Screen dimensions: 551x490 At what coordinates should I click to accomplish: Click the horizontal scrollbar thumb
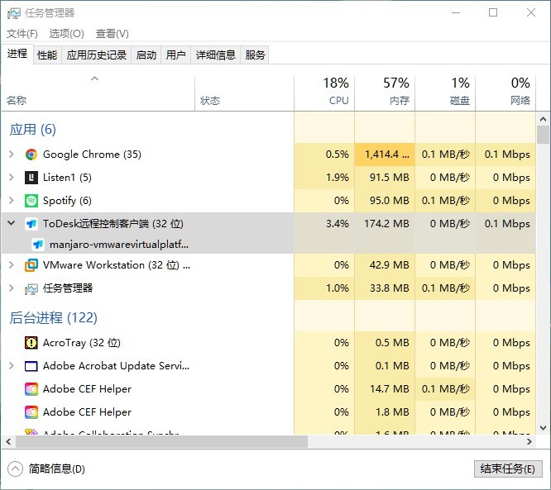[x=161, y=441]
